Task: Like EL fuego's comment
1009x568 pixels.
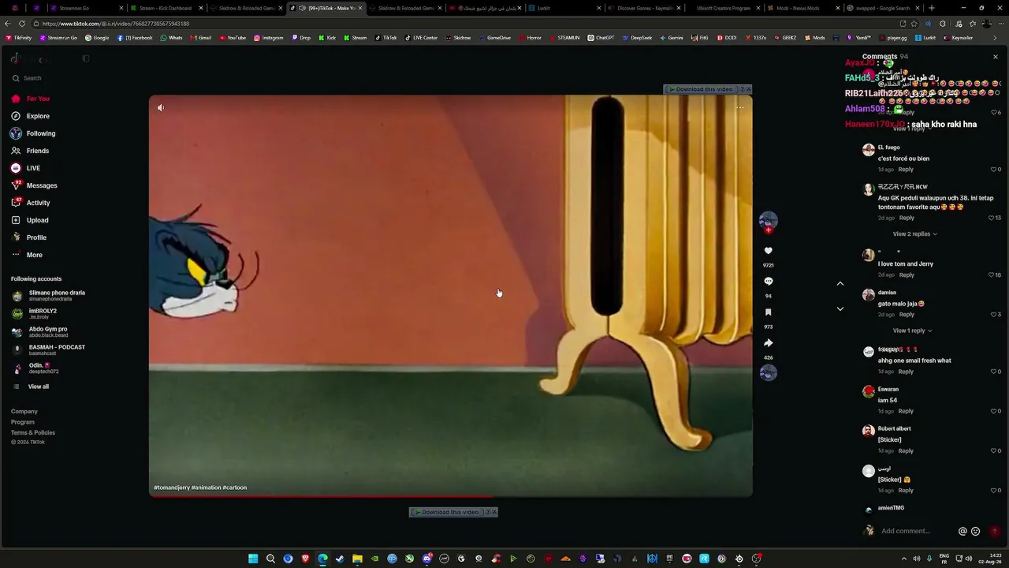Action: tap(993, 170)
